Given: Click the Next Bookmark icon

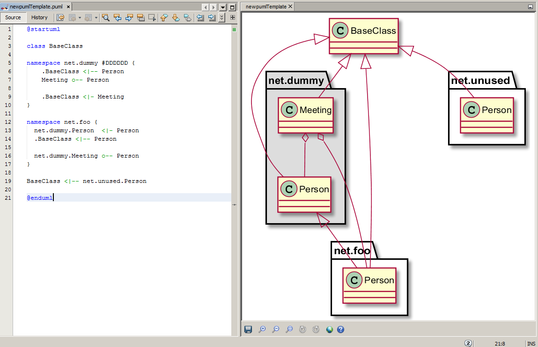Looking at the screenshot, I should click(175, 17).
